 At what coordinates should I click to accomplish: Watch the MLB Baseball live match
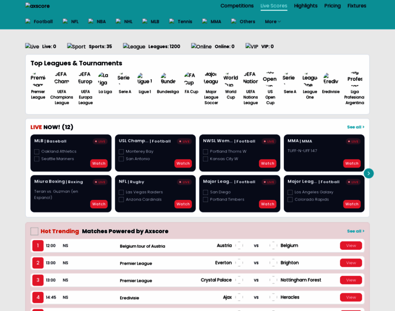99,163
